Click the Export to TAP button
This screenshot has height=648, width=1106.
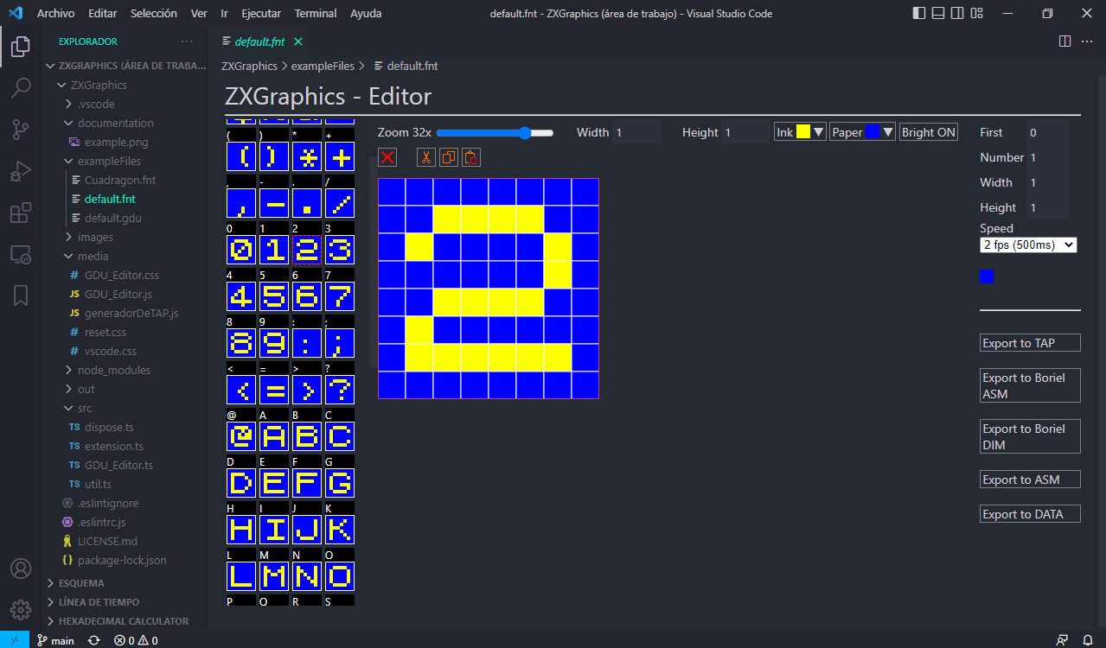point(1030,342)
